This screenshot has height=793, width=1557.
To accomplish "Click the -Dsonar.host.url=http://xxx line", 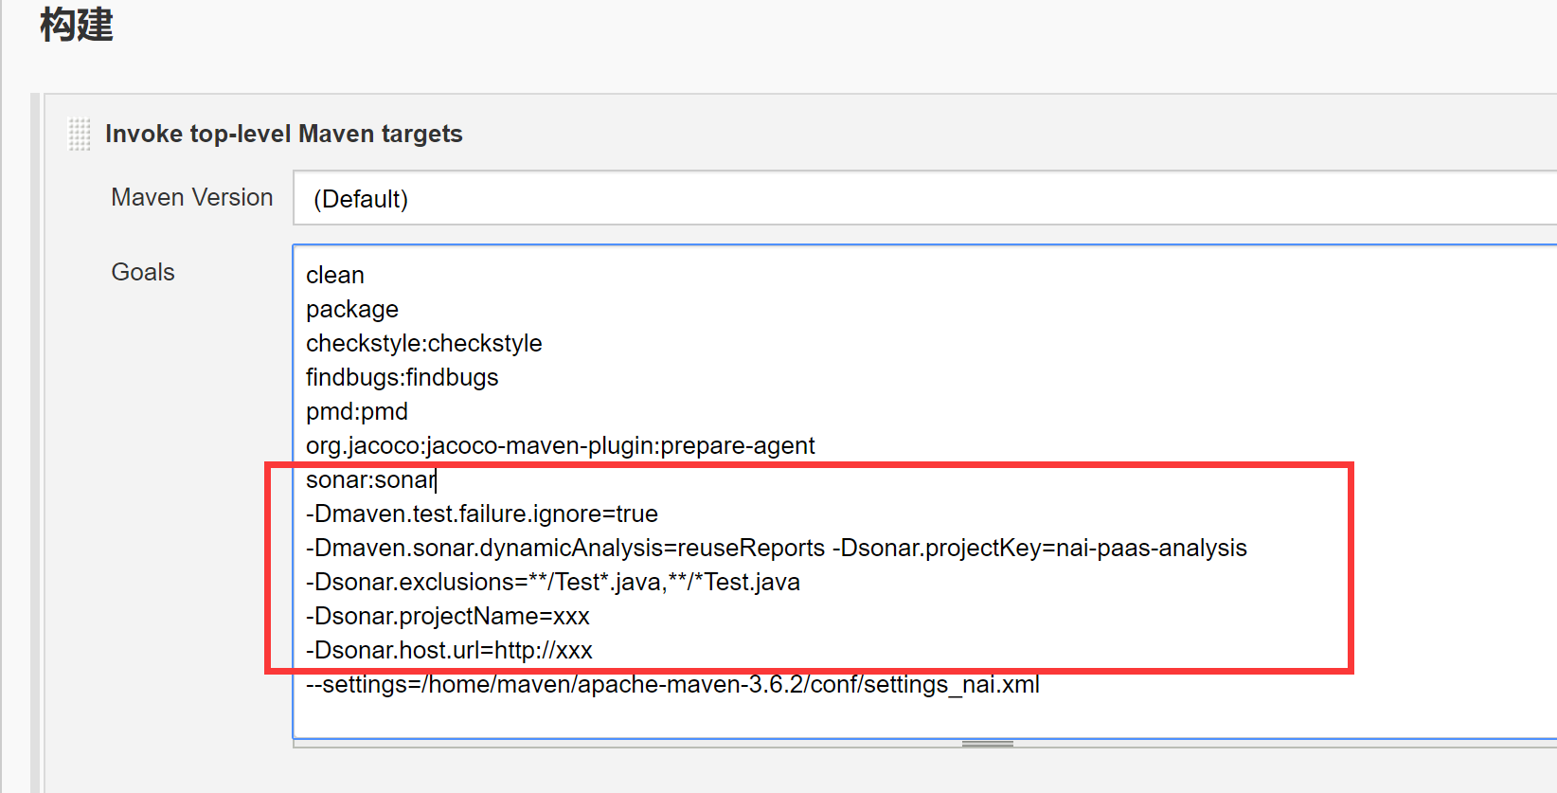I will [449, 650].
